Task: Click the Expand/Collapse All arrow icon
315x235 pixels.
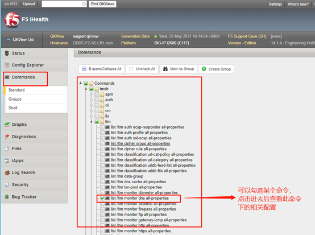Action: (x=84, y=69)
